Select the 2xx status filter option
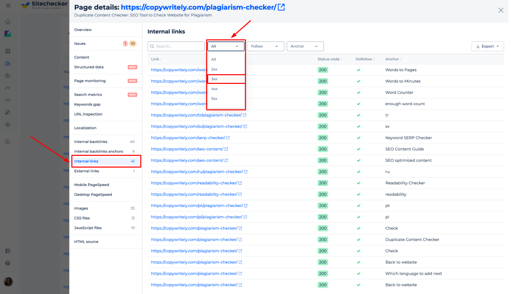 pos(226,69)
